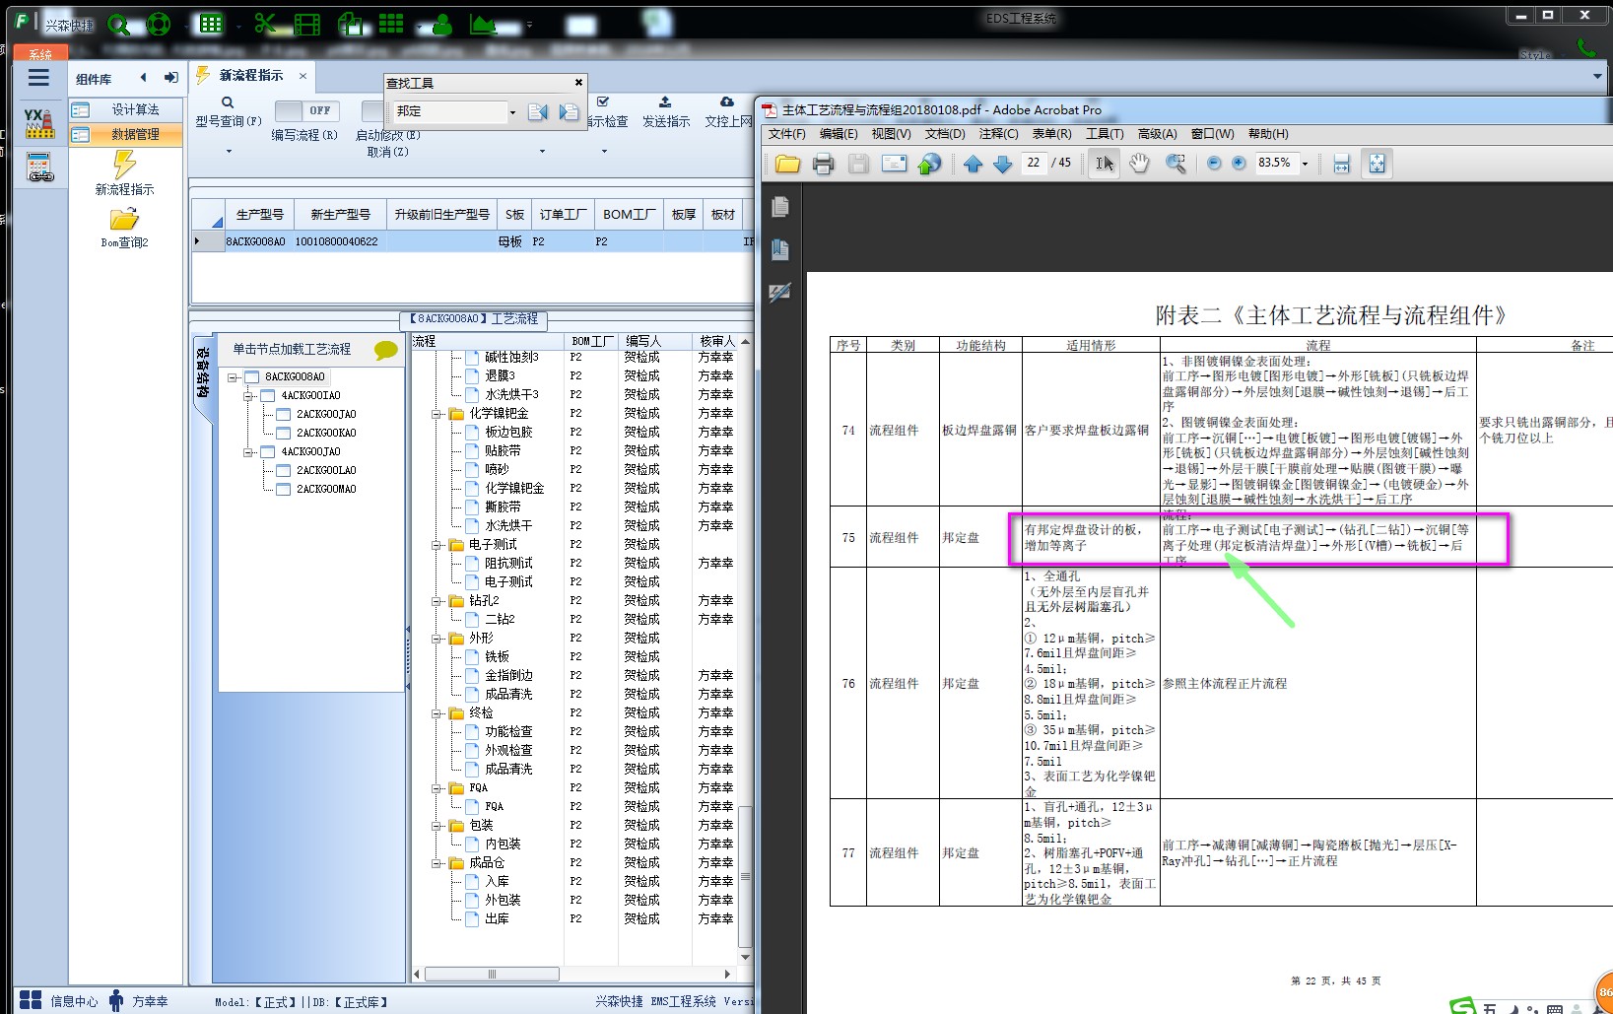Click the Acrobat print icon
The height and width of the screenshot is (1014, 1613).
point(823,165)
